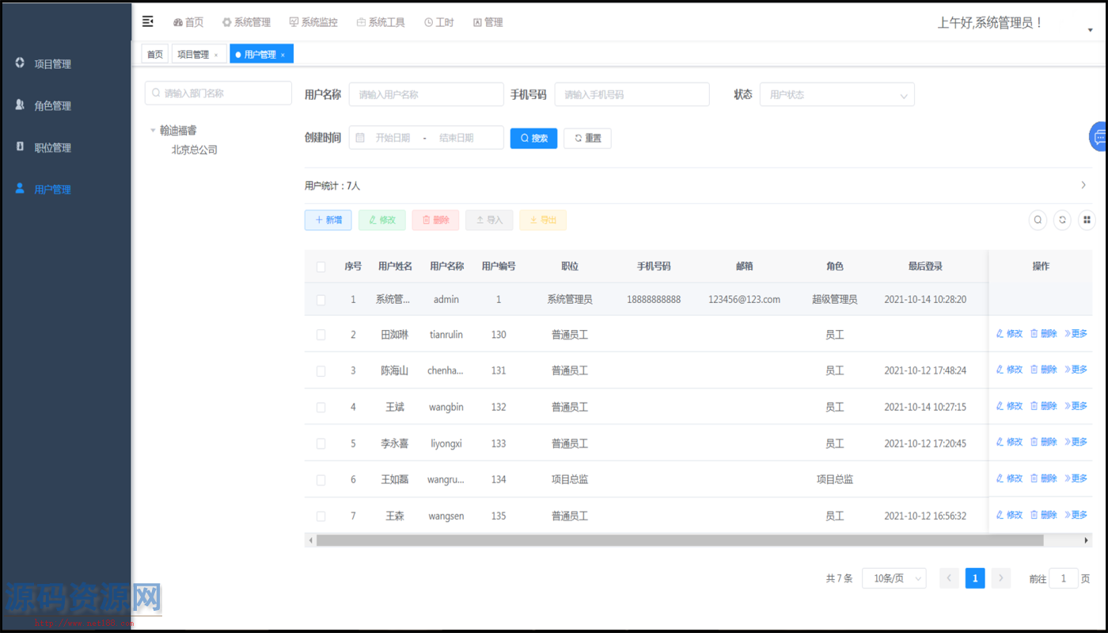Open the 首页 top menu
This screenshot has width=1108, height=633.
188,22
